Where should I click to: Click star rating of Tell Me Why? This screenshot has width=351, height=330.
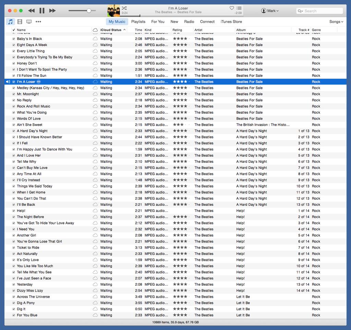point(181,161)
